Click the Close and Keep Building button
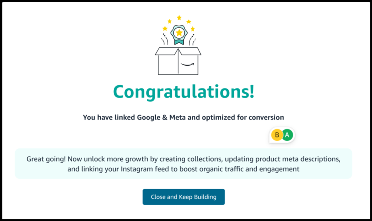The height and width of the screenshot is (221, 372). pos(184,197)
